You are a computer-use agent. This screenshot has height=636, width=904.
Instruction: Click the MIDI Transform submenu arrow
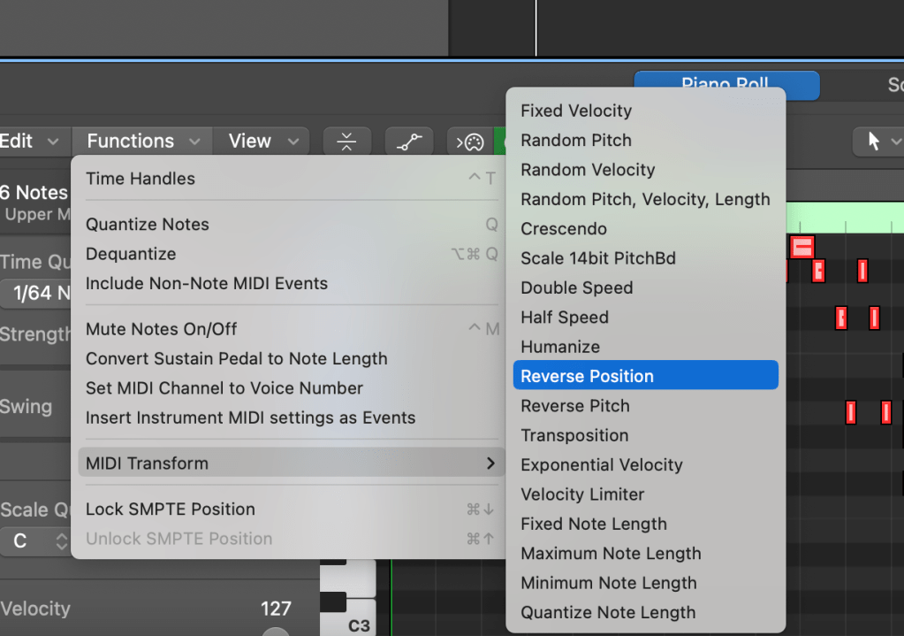tap(490, 464)
